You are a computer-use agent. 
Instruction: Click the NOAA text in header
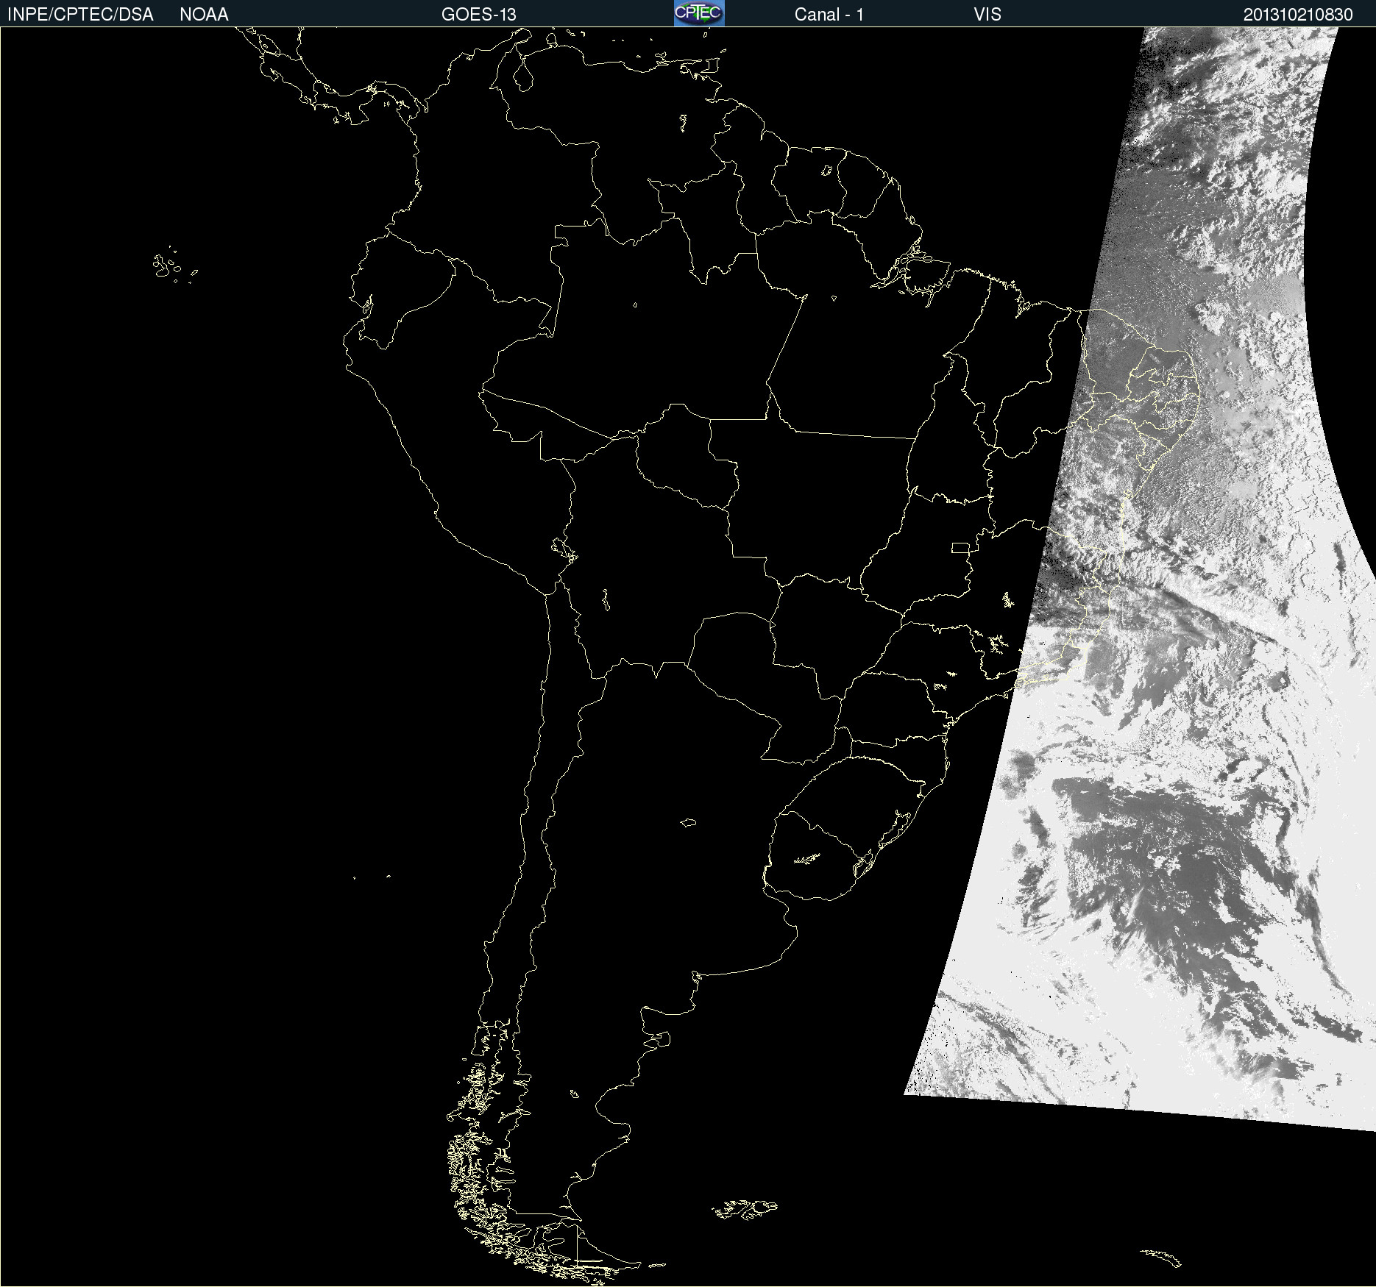click(204, 15)
